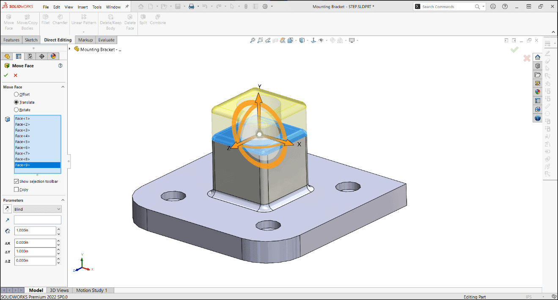This screenshot has width=558, height=300.
Task: Toggle Show selection toolbar checkbox
Action: tap(16, 181)
